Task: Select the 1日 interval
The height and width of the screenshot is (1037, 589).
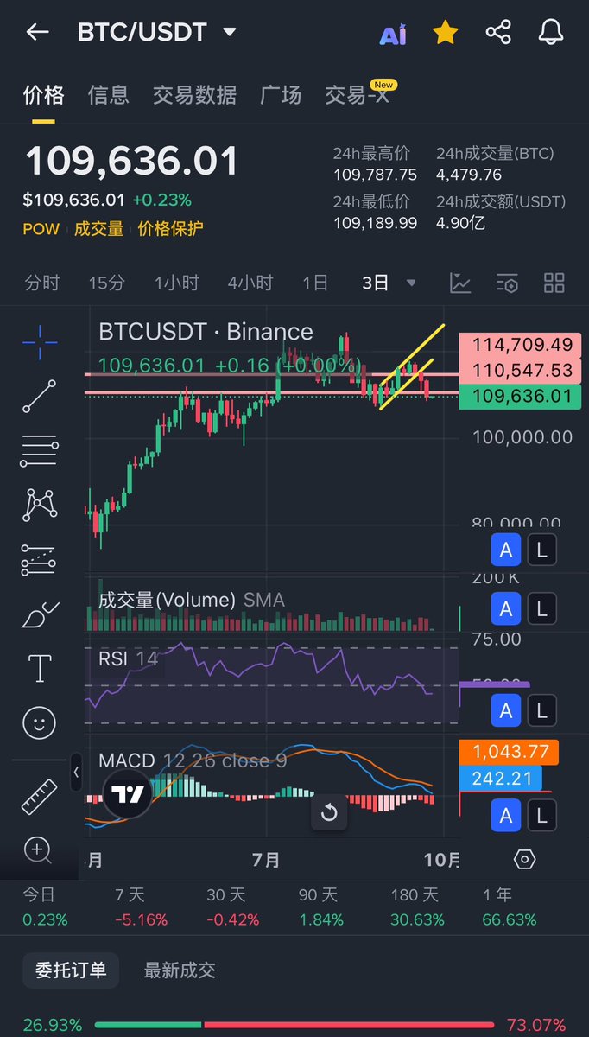Action: pos(315,283)
